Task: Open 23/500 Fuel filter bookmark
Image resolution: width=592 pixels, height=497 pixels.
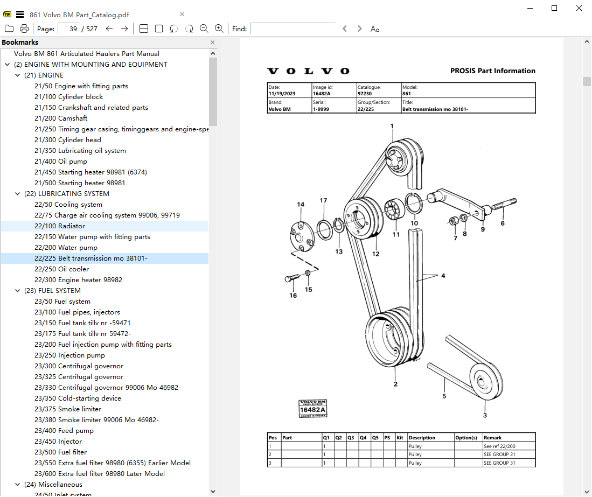Action: tap(60, 452)
